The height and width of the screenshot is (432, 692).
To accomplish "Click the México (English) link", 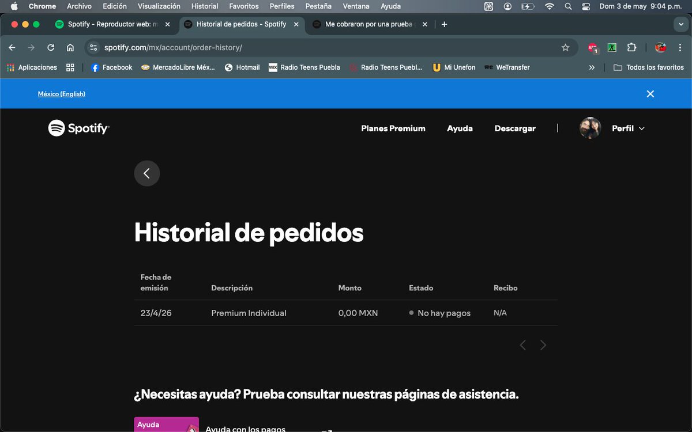I will click(x=62, y=94).
